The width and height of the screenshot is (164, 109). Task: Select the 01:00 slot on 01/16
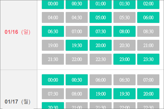100,4
